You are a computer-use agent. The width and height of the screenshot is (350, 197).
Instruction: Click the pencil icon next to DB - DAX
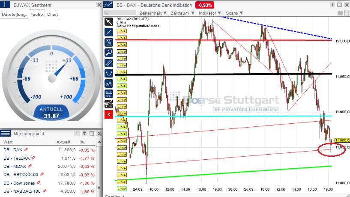pyautogui.click(x=26, y=149)
